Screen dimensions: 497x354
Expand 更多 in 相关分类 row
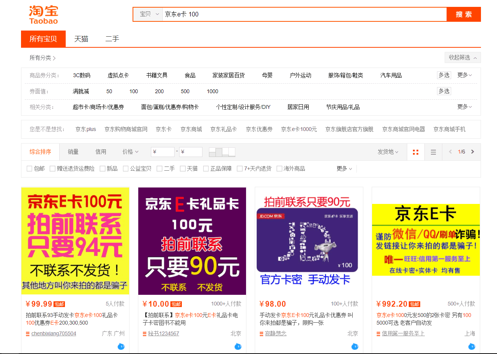(465, 107)
